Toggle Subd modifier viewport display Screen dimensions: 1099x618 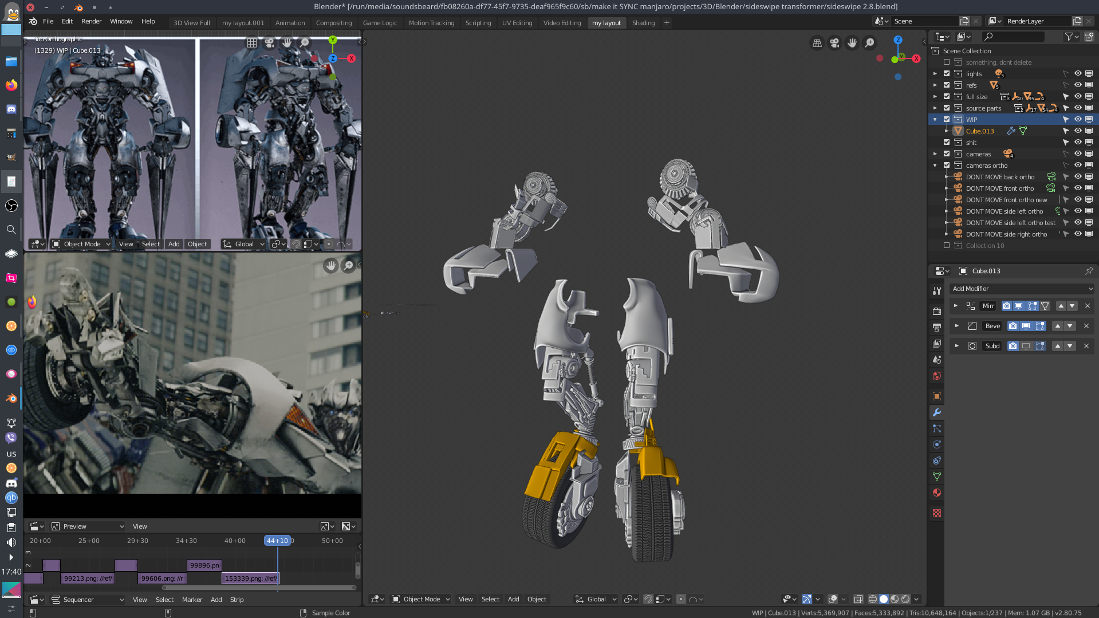click(x=1026, y=346)
